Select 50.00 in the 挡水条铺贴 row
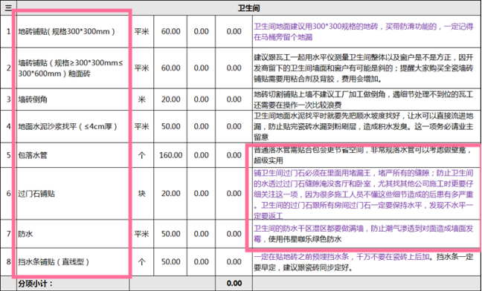 pyautogui.click(x=170, y=262)
